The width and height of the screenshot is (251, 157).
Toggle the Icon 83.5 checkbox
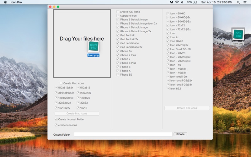(168, 89)
